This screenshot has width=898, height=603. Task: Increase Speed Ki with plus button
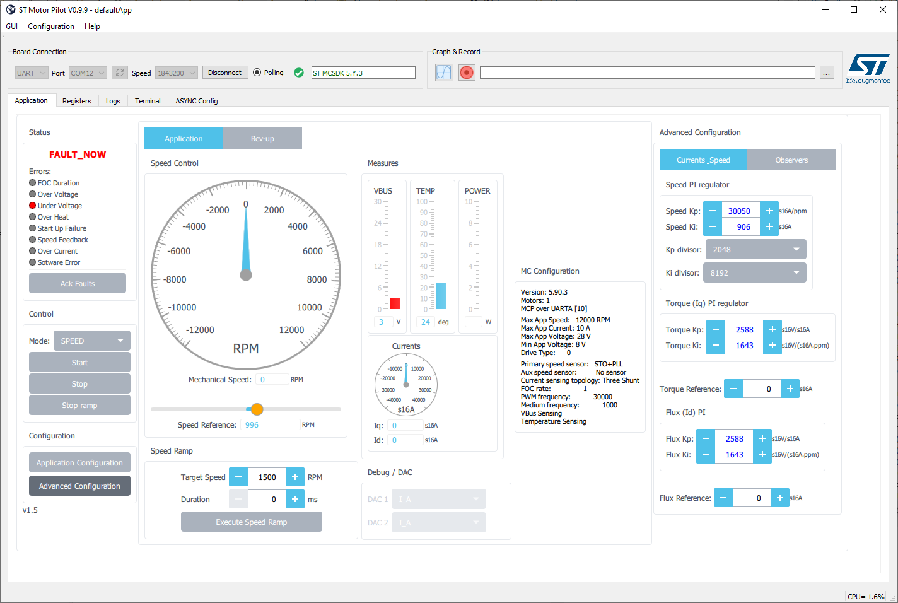(x=769, y=226)
